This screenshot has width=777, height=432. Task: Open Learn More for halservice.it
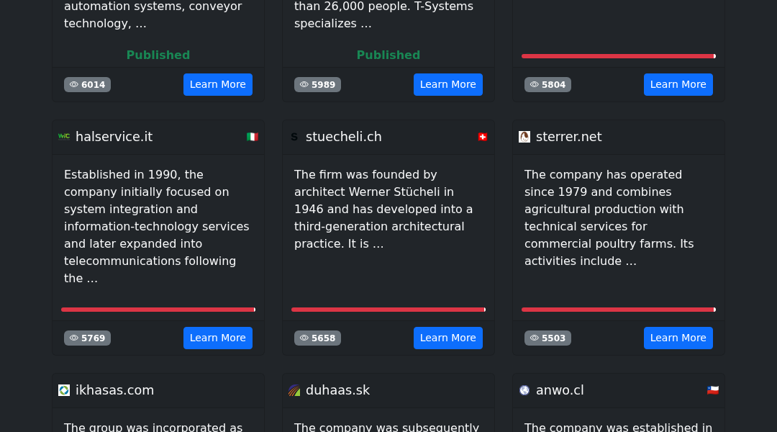click(217, 338)
